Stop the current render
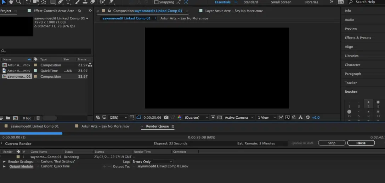Viewport: 385px width, 183px height. click(x=332, y=143)
